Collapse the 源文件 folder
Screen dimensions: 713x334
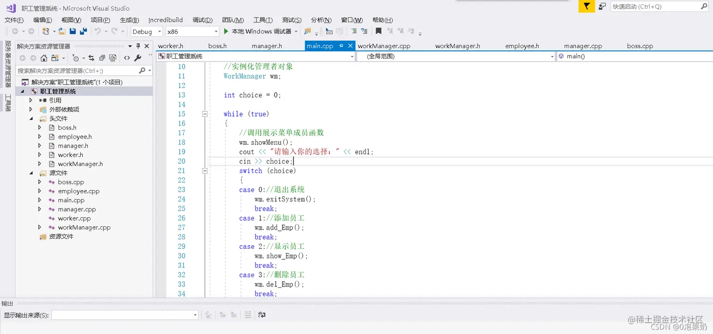click(x=31, y=173)
